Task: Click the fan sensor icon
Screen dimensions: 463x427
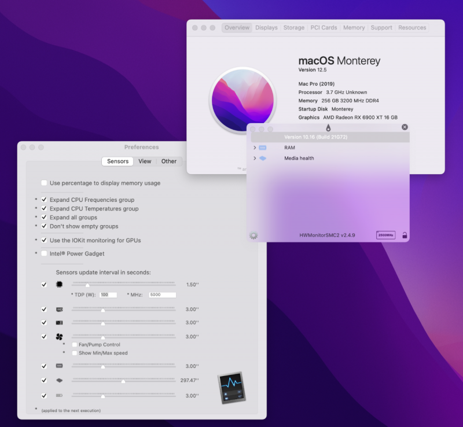Action: coord(60,337)
